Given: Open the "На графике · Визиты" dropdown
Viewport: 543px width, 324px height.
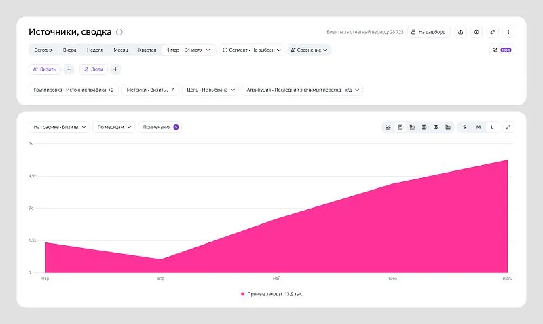Looking at the screenshot, I should tap(59, 127).
